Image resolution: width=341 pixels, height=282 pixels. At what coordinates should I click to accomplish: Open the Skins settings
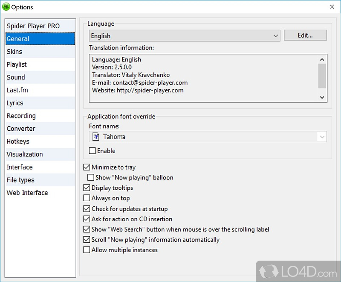click(x=40, y=52)
